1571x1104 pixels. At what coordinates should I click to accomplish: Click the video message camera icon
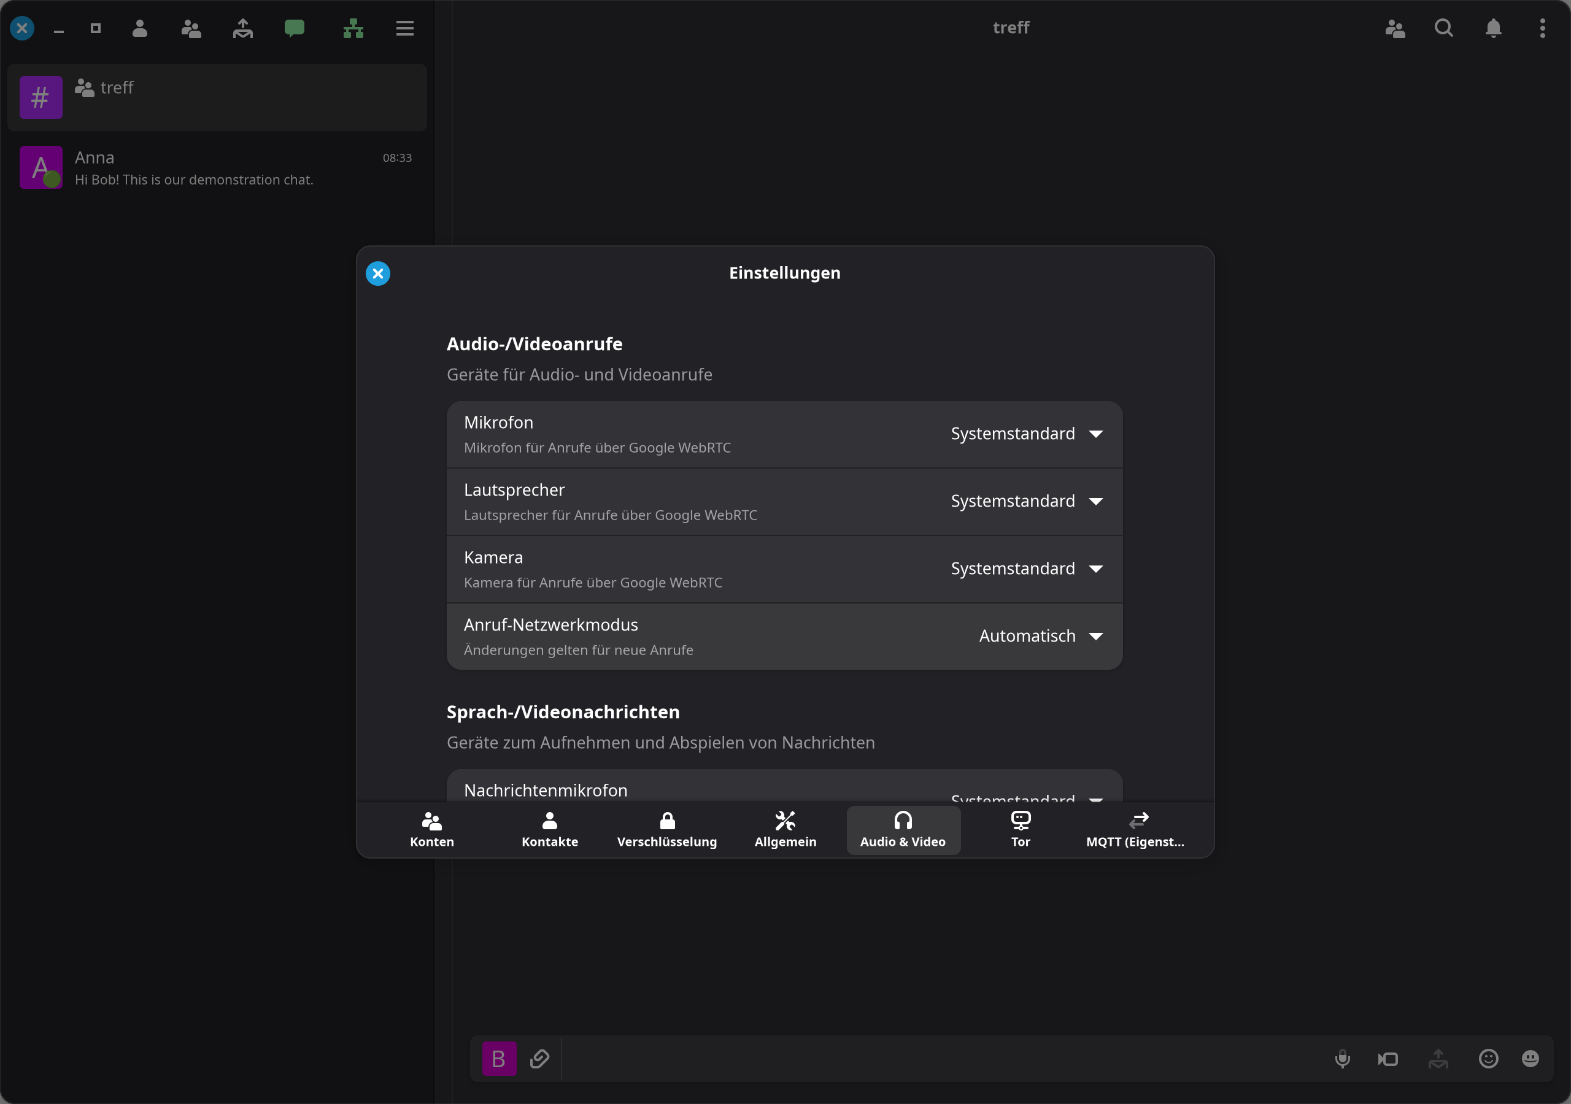pyautogui.click(x=1388, y=1059)
